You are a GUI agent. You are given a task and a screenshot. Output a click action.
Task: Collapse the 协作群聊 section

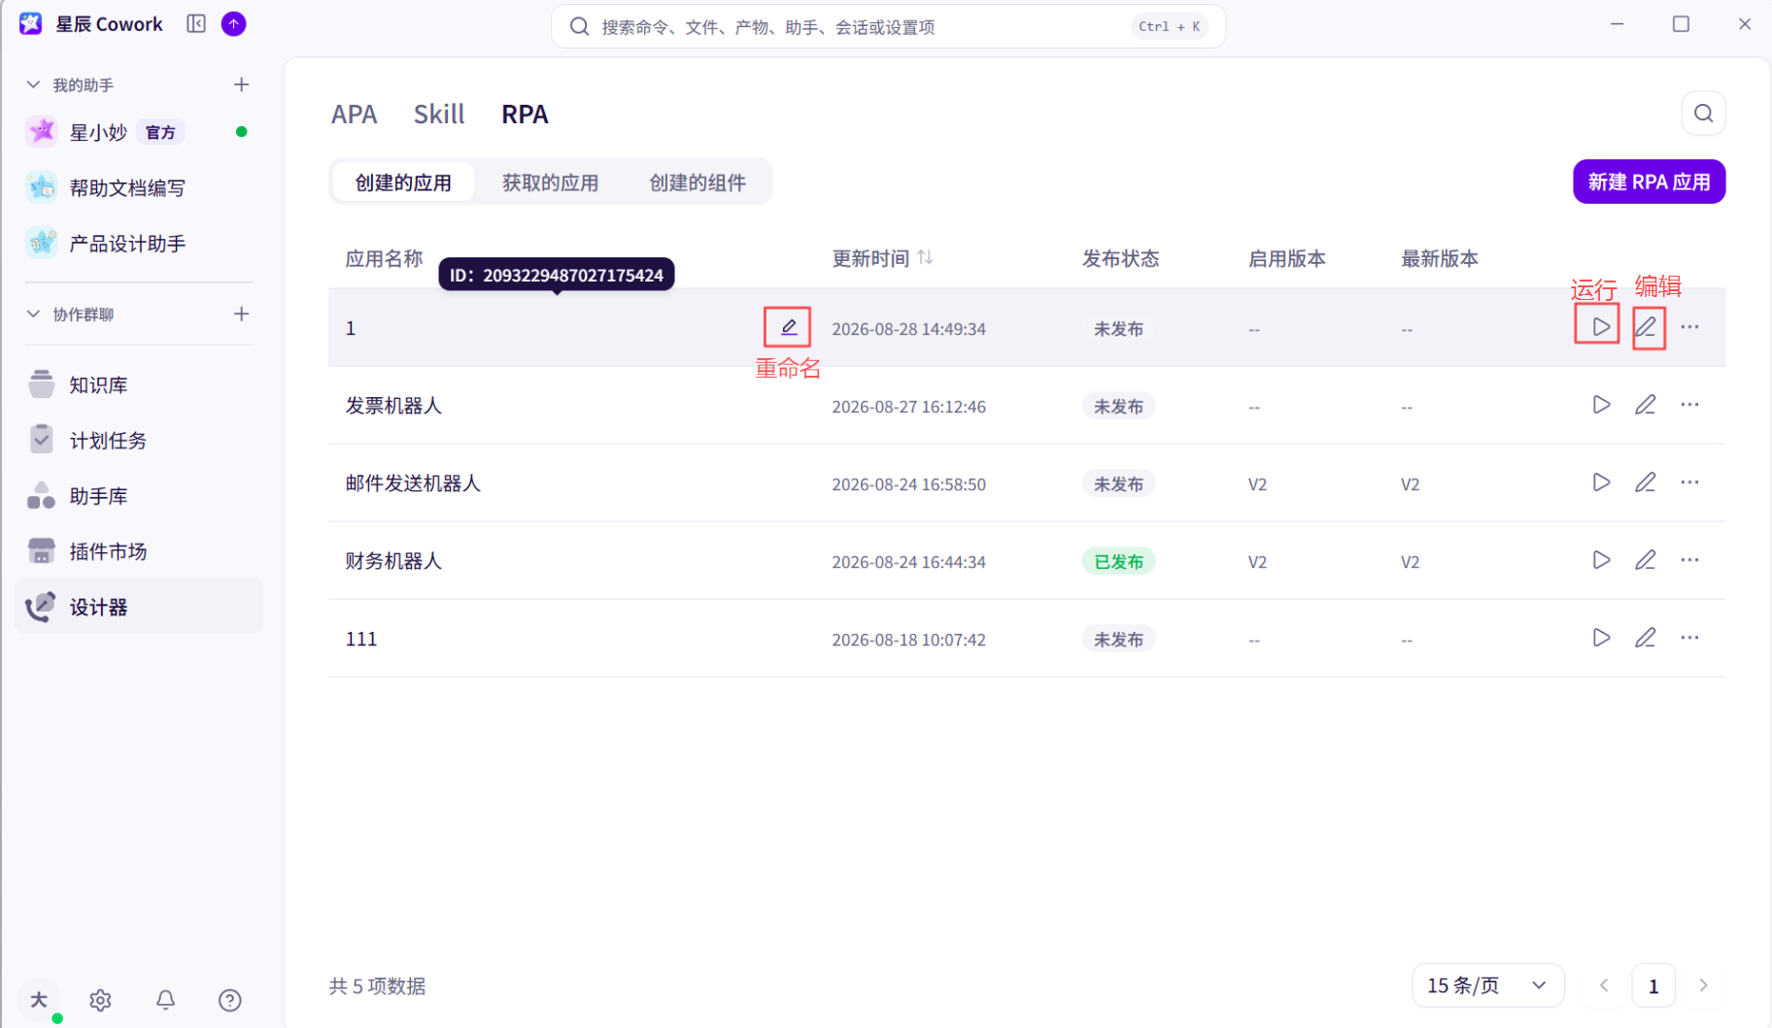pyautogui.click(x=33, y=314)
